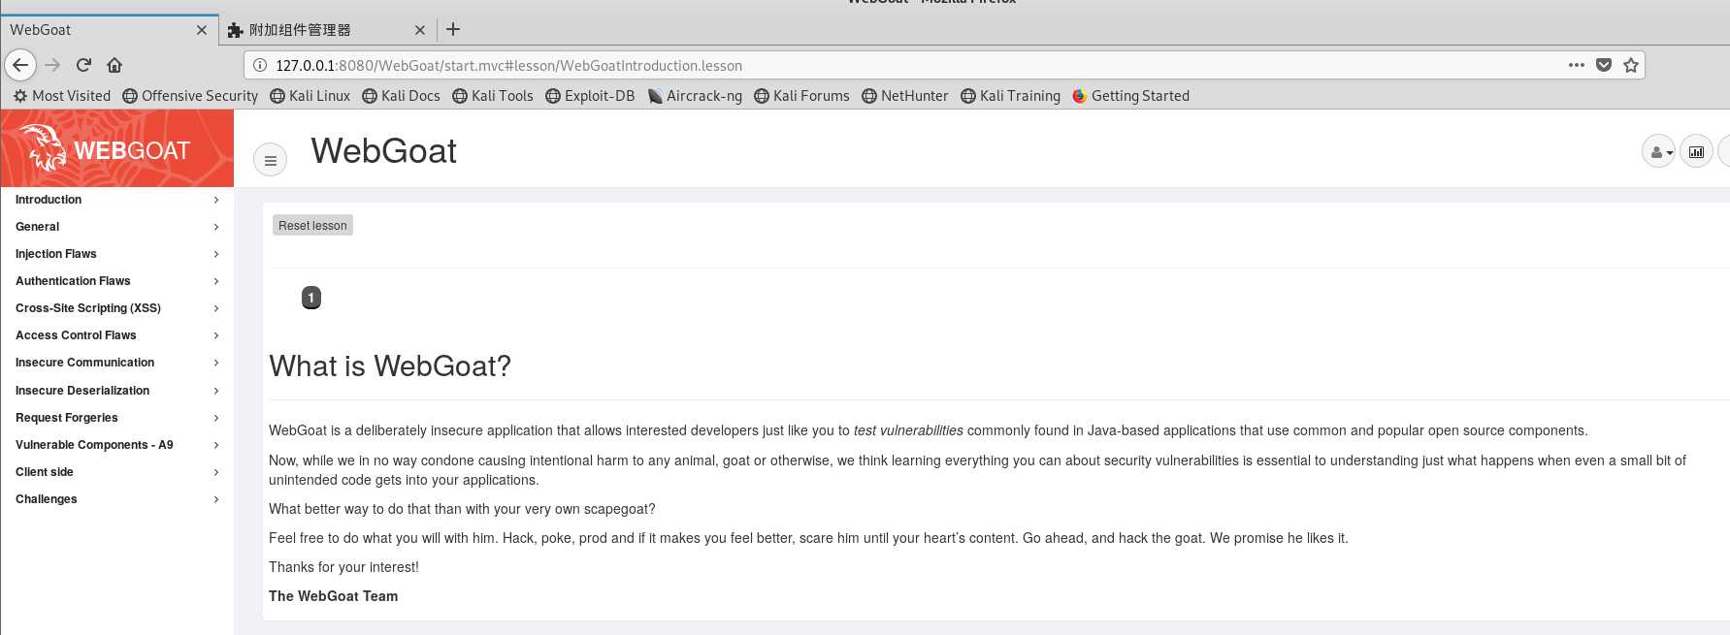
Task: Open the NetHunter bookmark
Action: tap(905, 96)
